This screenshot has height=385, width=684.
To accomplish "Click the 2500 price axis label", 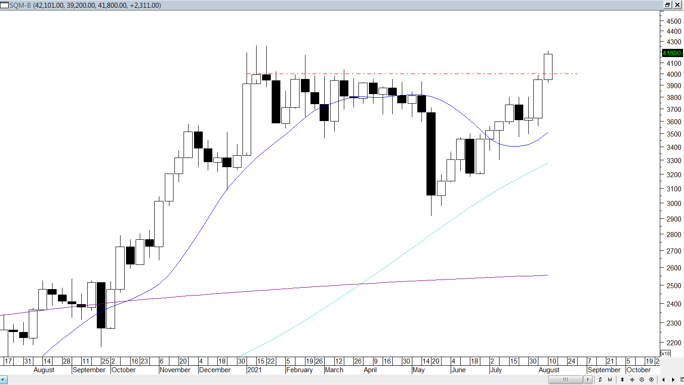I will 674,286.
